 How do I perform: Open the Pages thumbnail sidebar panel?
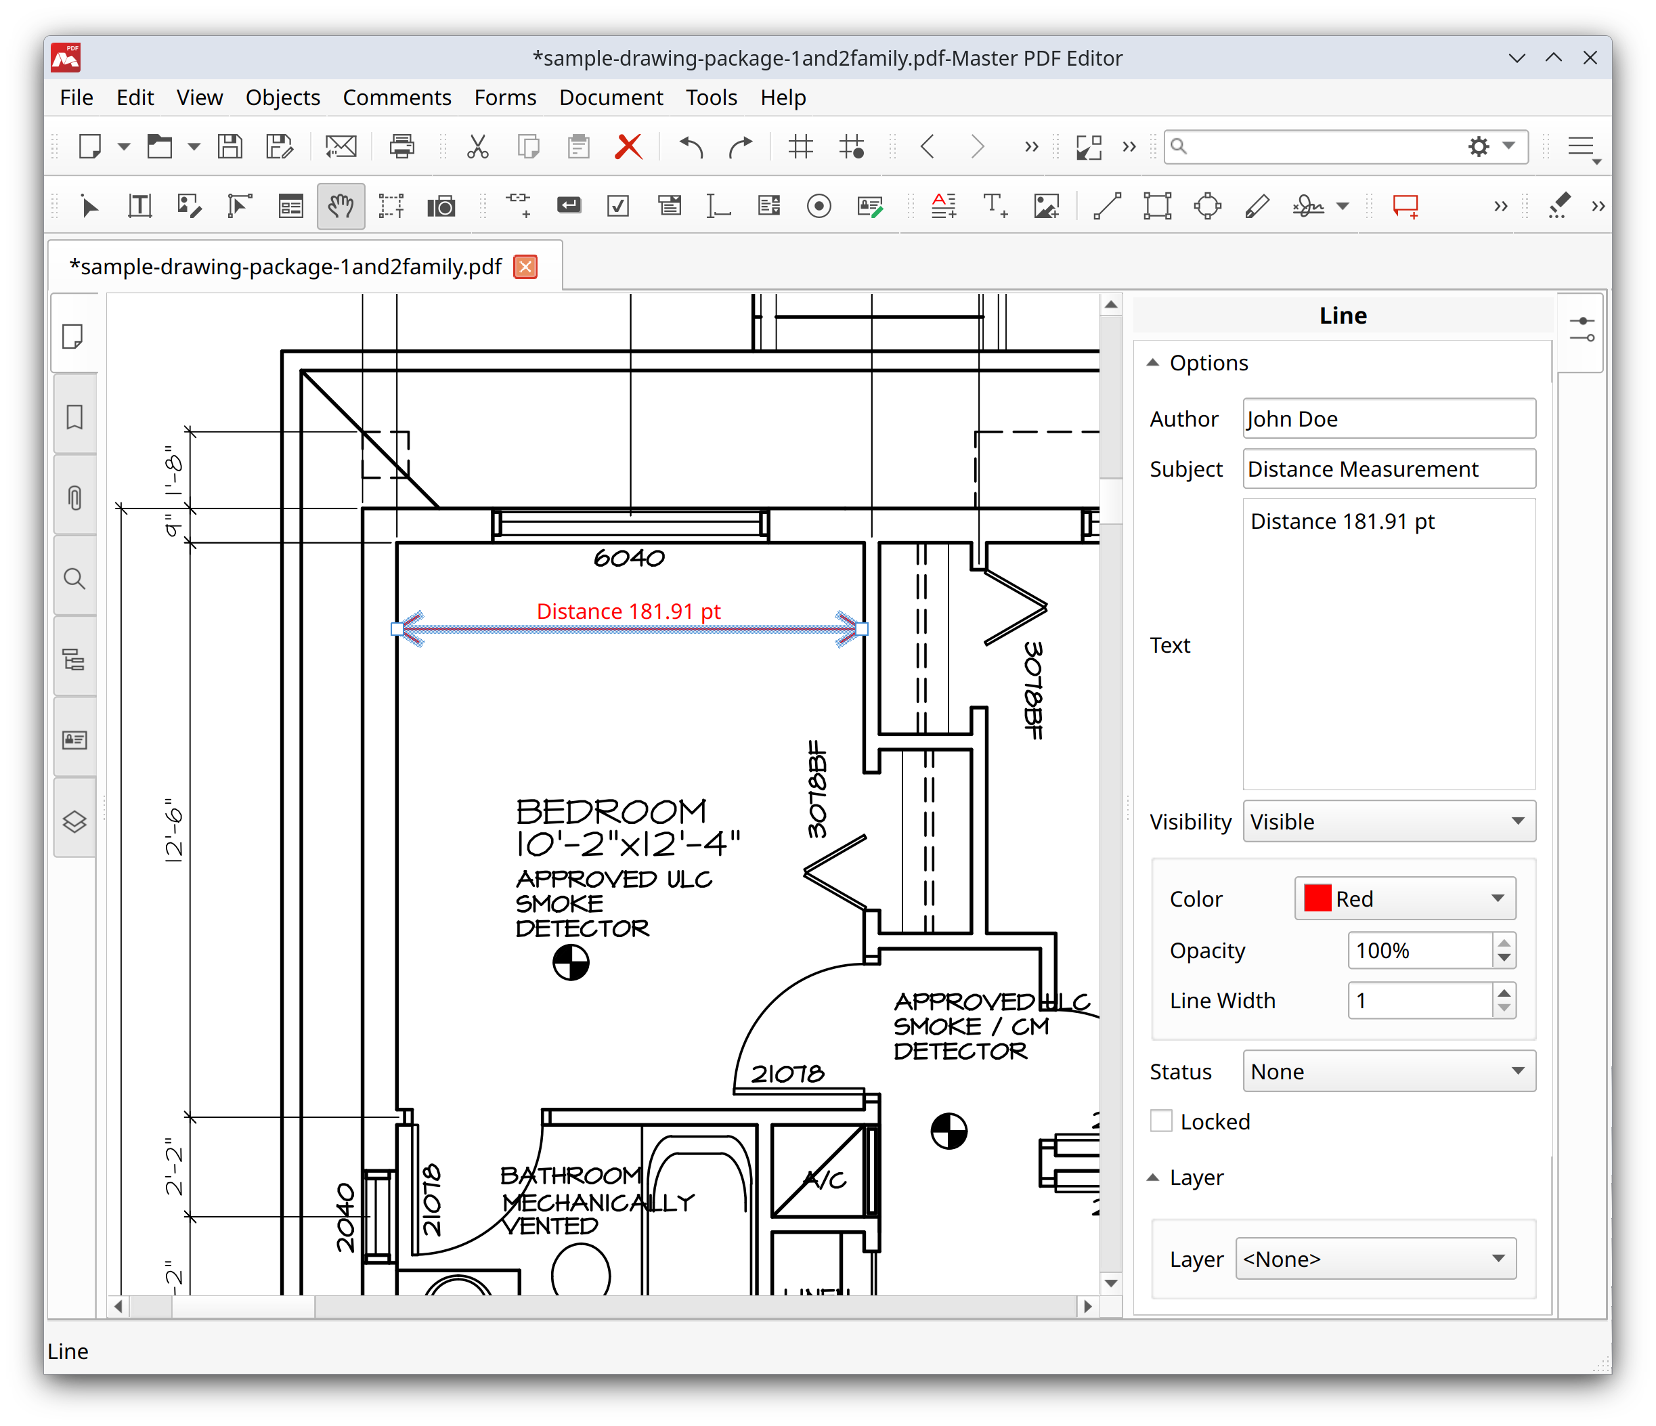[74, 337]
